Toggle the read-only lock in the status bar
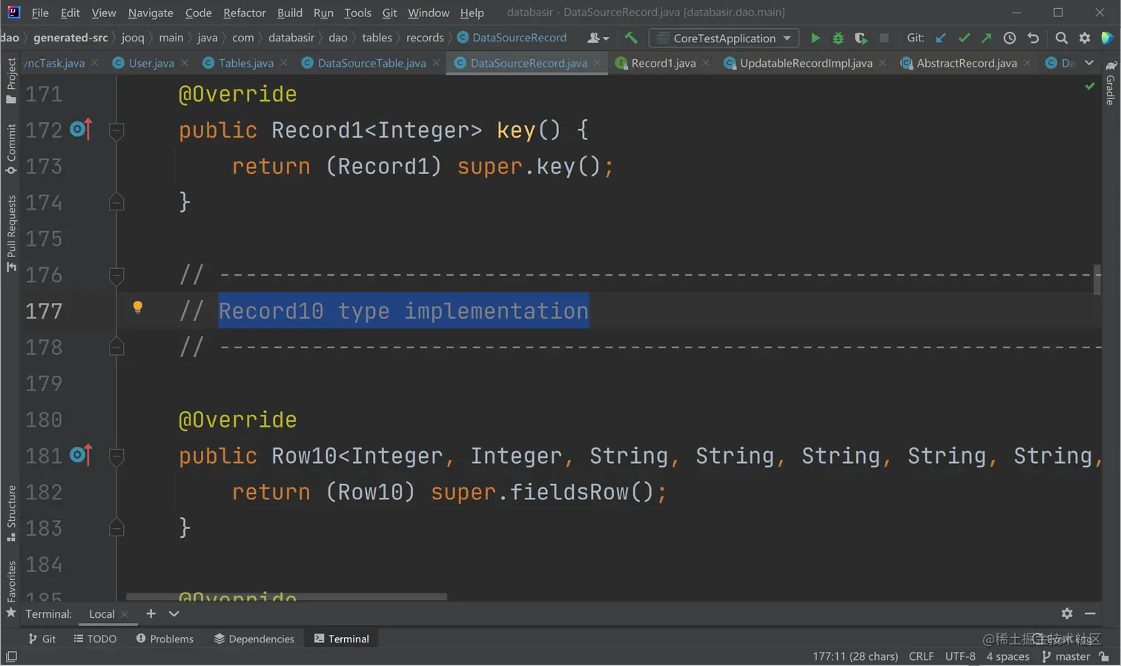Viewport: 1121px width, 666px height. click(1105, 656)
